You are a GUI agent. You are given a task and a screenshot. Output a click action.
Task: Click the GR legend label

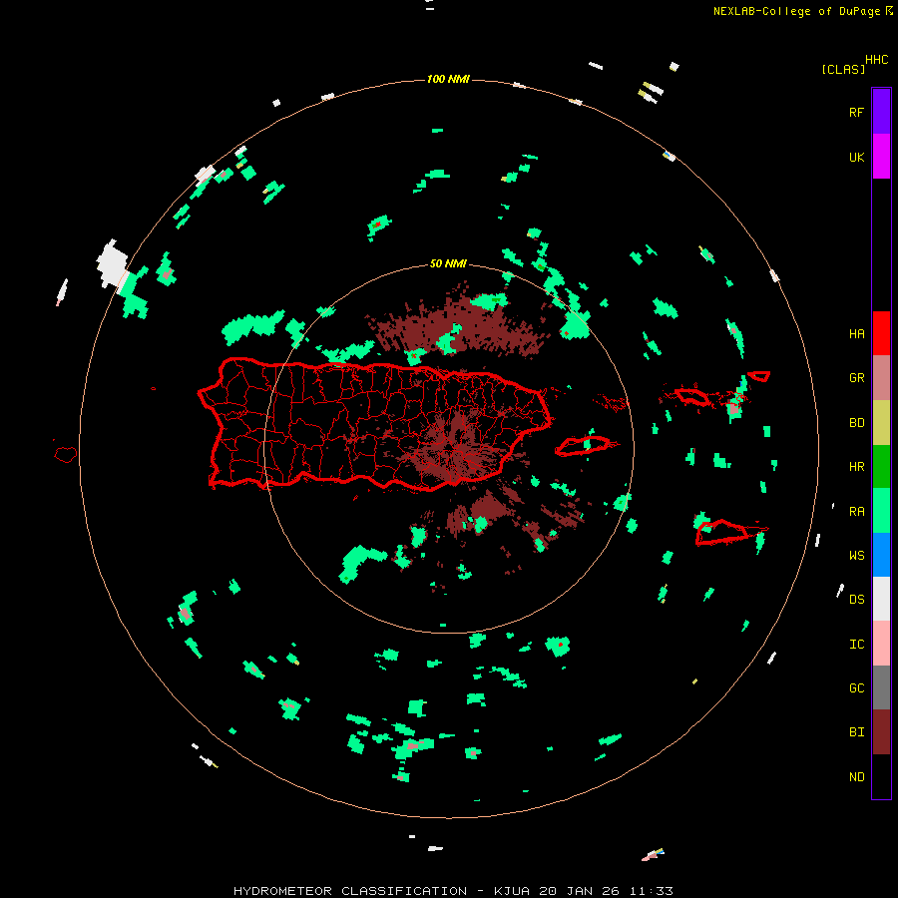(856, 378)
